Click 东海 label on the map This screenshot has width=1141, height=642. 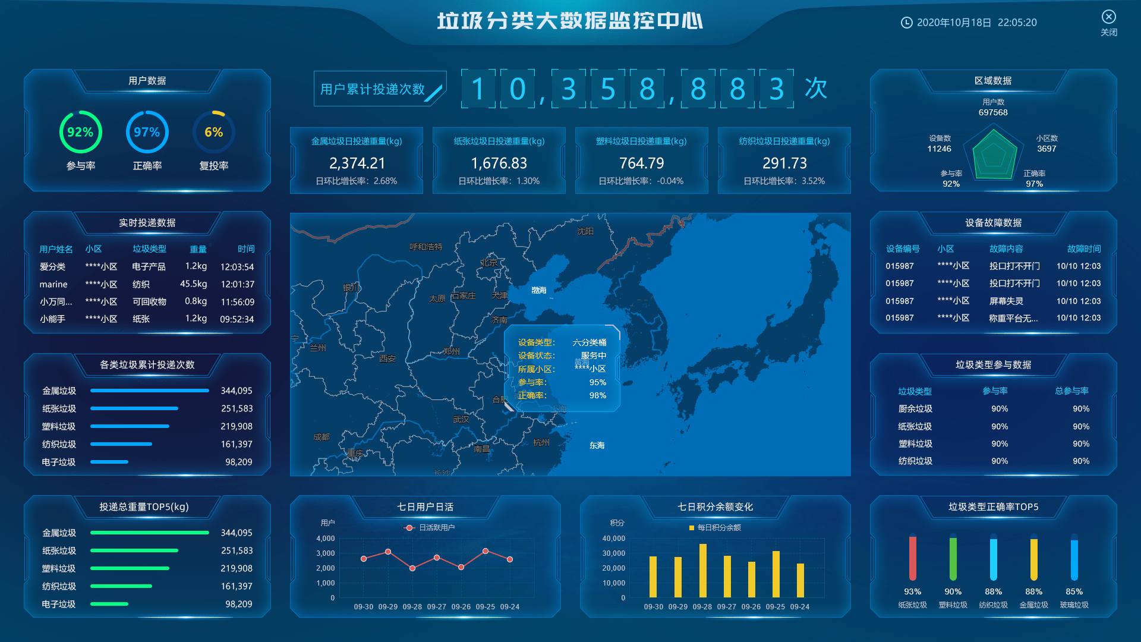[x=597, y=446]
